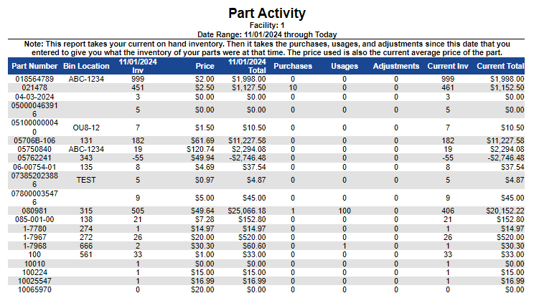The width and height of the screenshot is (534, 293).
Task: Click part number 10025547
Action: [34, 281]
